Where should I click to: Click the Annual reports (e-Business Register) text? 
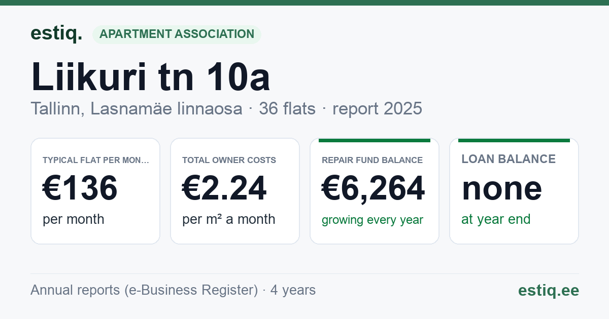click(x=144, y=290)
